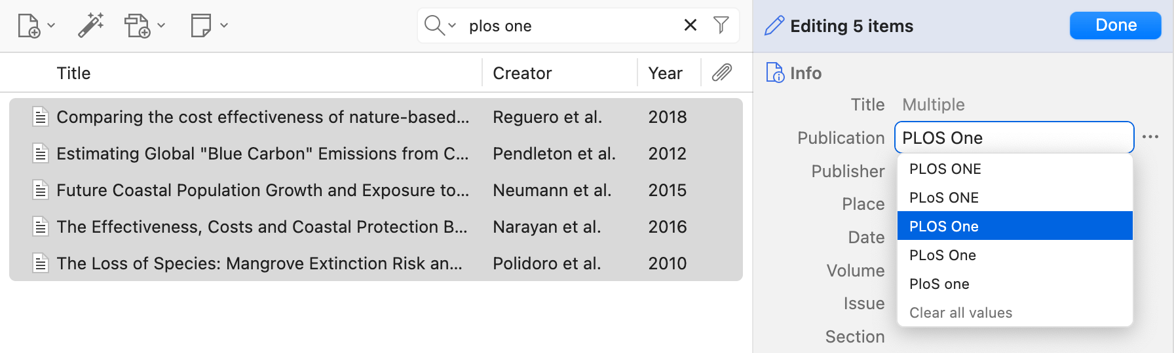
Task: Click the three-dots button beside Publication field
Action: click(1150, 137)
